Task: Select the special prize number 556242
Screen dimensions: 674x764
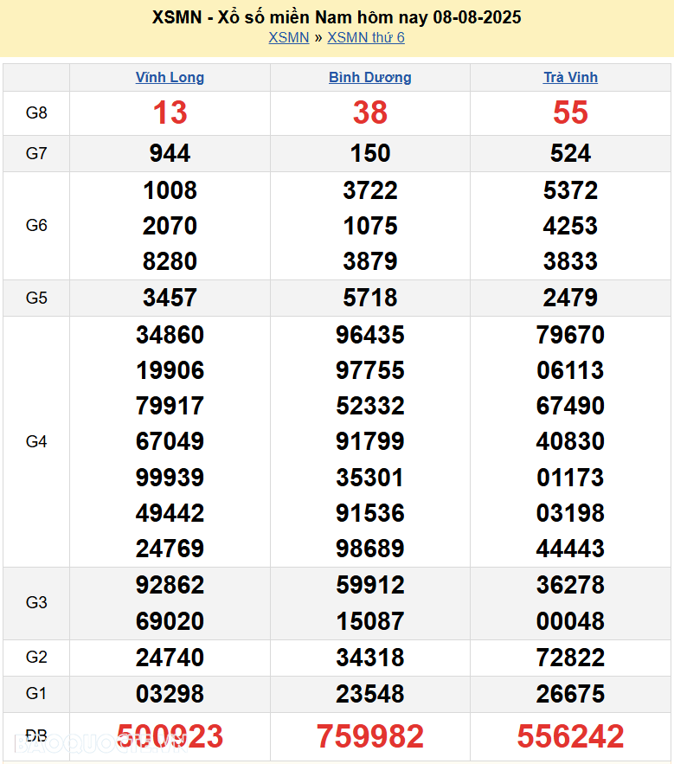Action: (570, 736)
